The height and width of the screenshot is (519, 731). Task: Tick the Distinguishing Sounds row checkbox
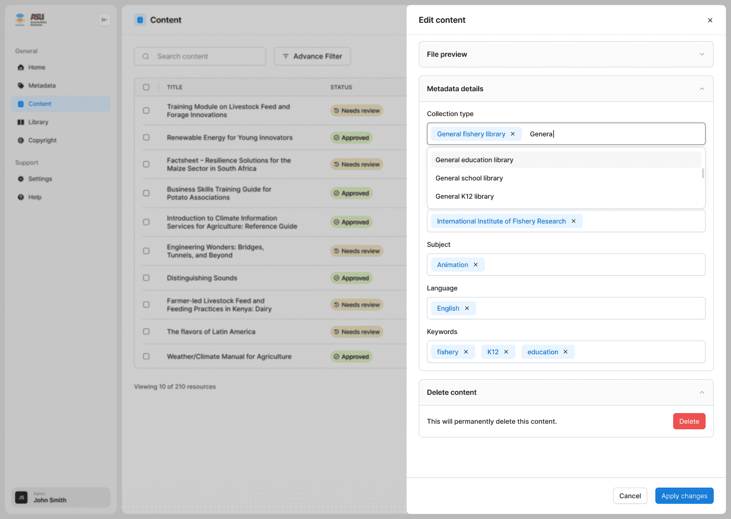146,278
